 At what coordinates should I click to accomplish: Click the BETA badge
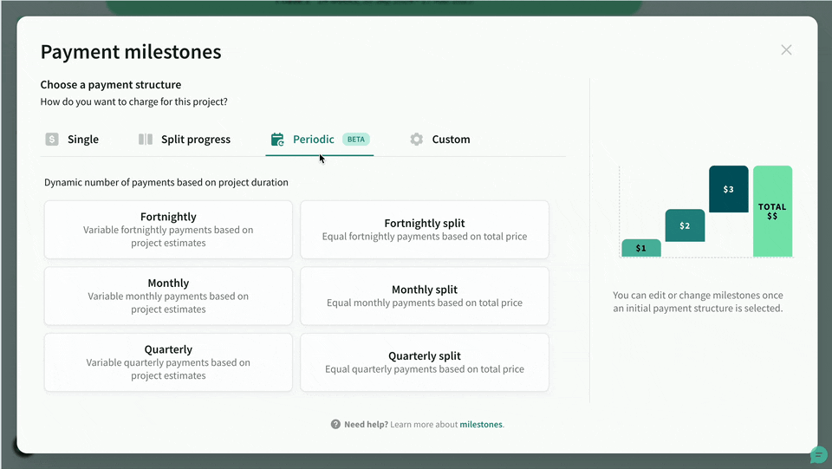click(356, 140)
